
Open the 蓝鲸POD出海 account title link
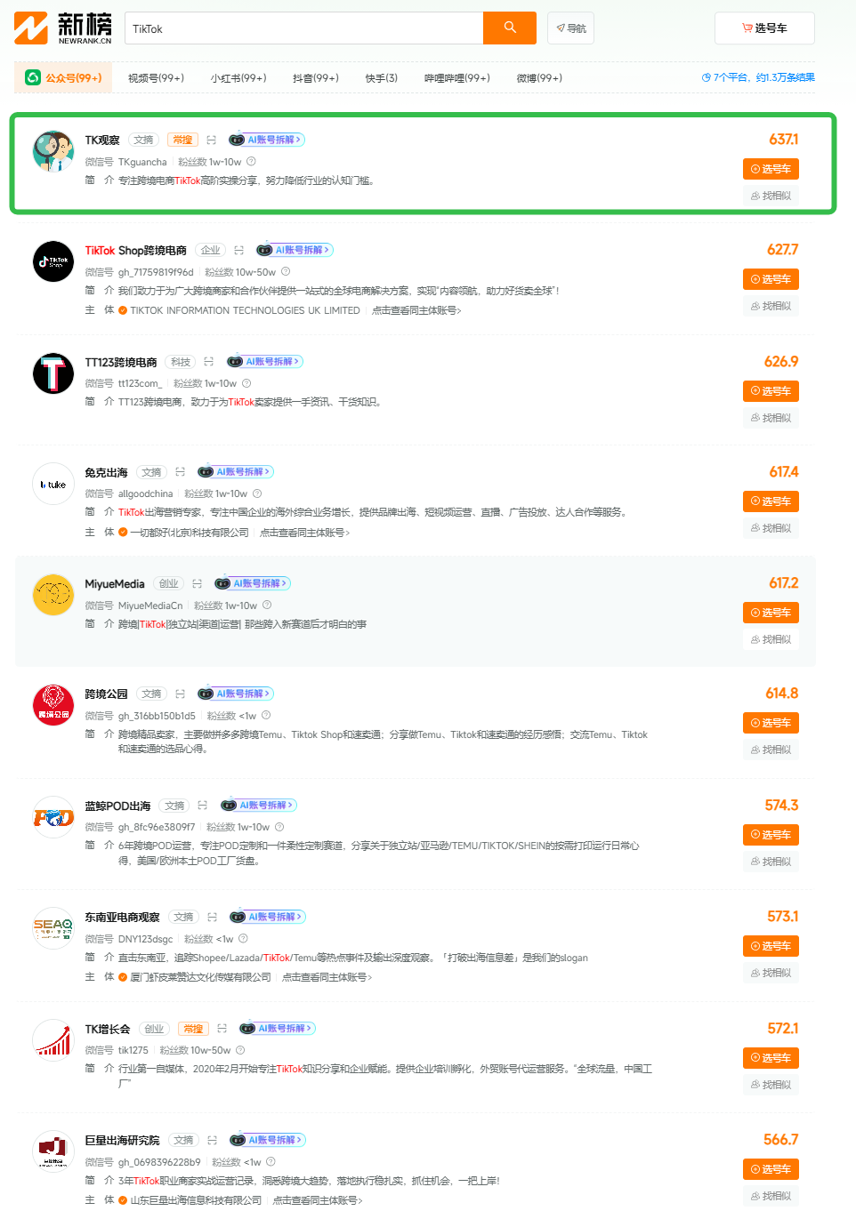coord(117,806)
